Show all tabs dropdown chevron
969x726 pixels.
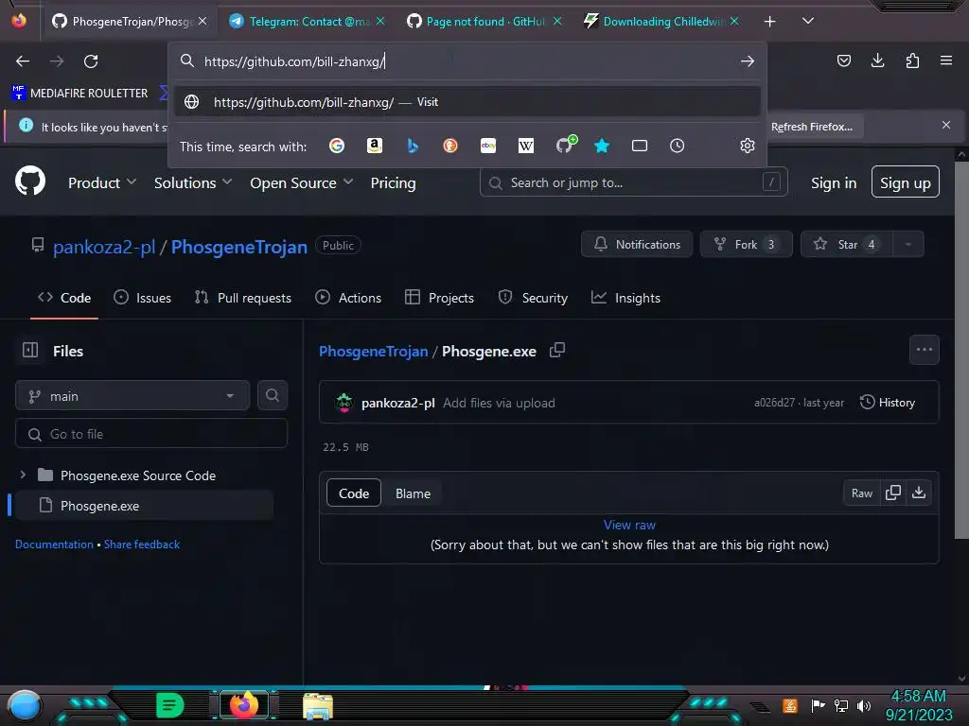tap(808, 21)
